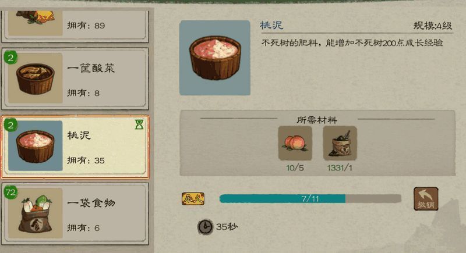Select the 一筐酸菜 recipe entry
The width and height of the screenshot is (466, 253).
[x=75, y=79]
